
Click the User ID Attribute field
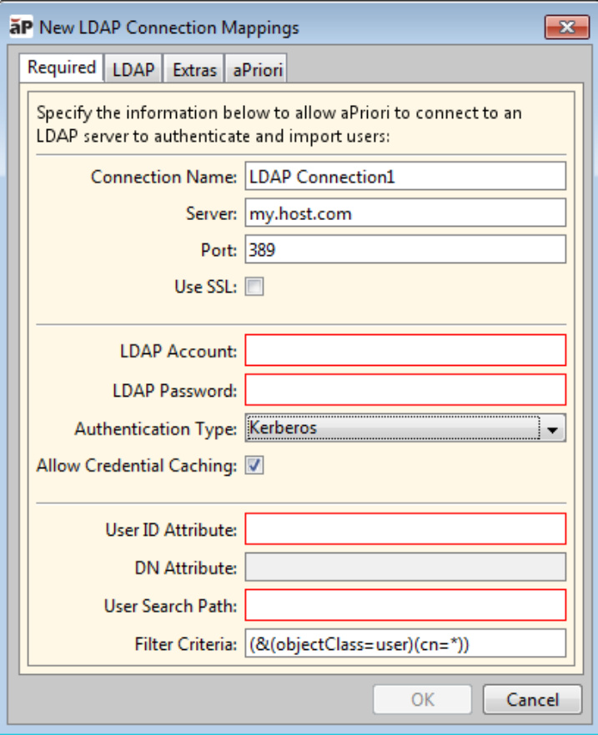pos(405,529)
